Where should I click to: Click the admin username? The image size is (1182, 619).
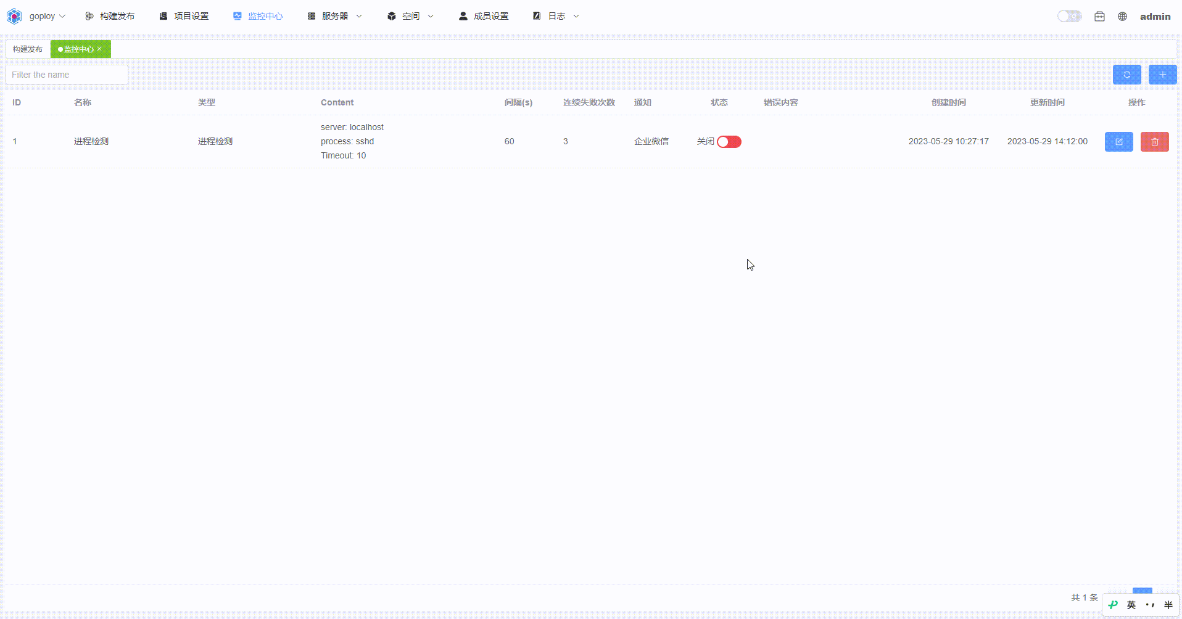(x=1155, y=17)
